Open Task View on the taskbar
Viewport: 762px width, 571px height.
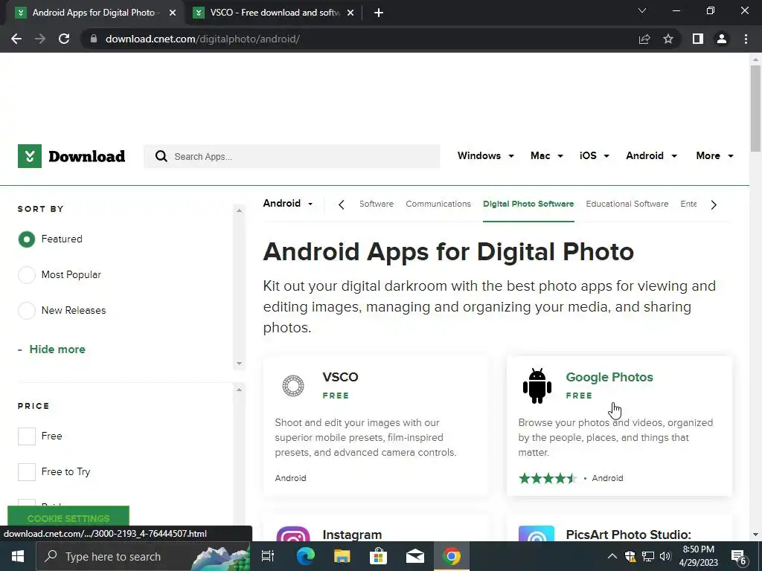268,556
